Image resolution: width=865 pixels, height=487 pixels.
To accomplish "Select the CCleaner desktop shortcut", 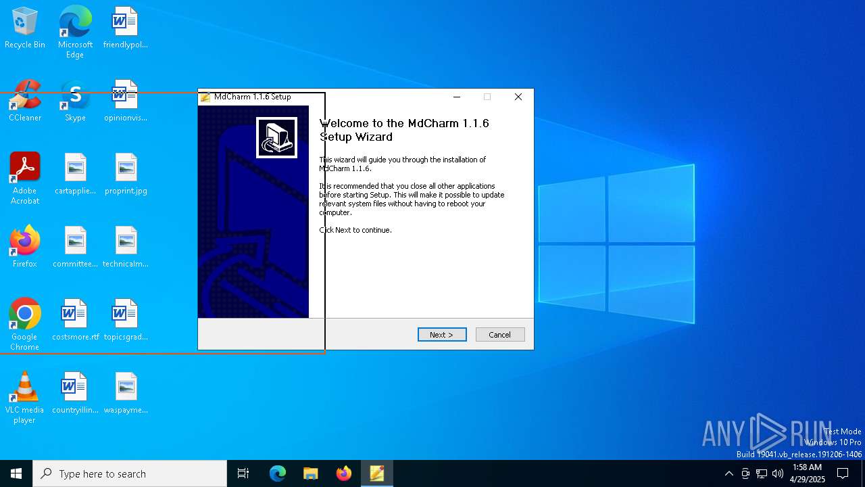I will 25,101.
